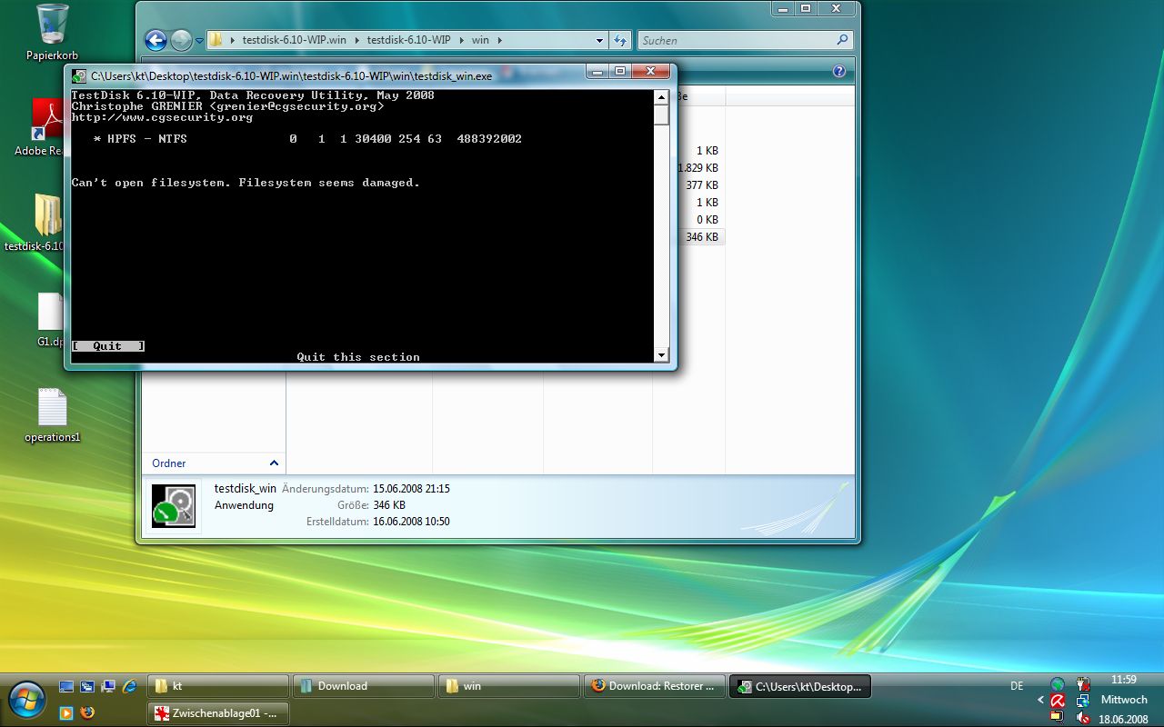Viewport: 1164px width, 727px height.
Task: Click the computer-monitors quick launch icon
Action: click(108, 686)
